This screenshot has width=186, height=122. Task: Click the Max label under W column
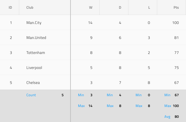point(81,106)
